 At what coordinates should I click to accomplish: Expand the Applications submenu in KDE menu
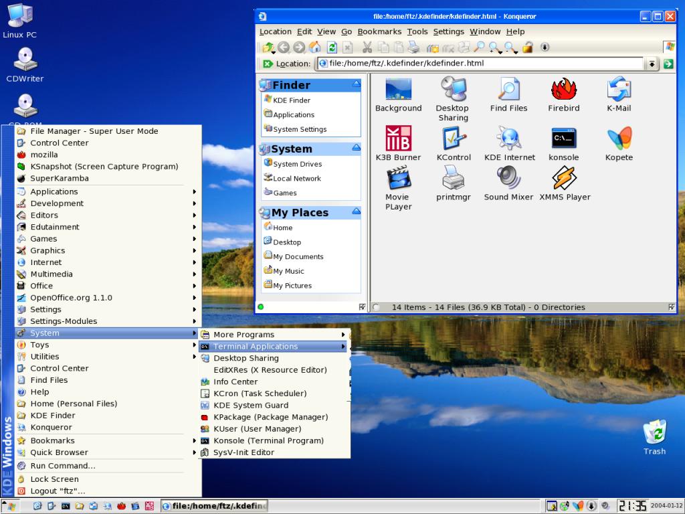[x=108, y=191]
